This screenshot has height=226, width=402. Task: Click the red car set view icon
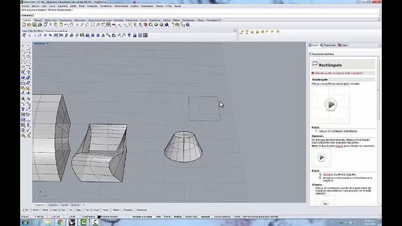(x=114, y=24)
